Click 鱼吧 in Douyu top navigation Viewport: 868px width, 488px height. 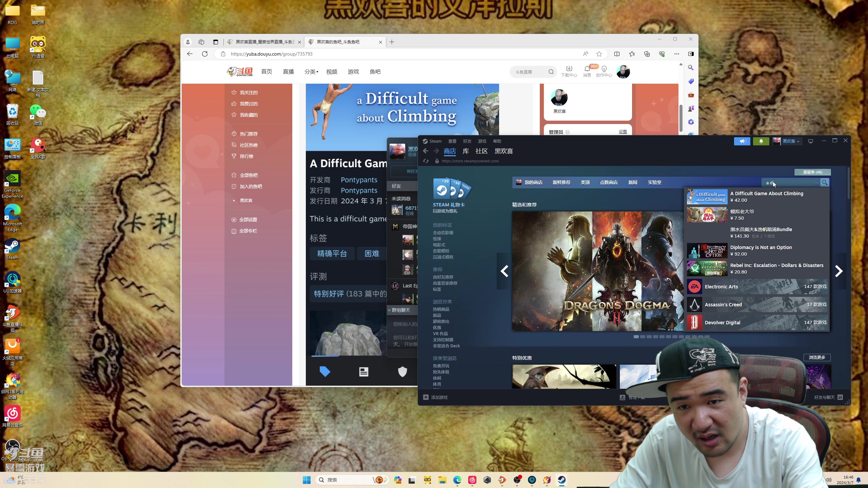point(375,72)
